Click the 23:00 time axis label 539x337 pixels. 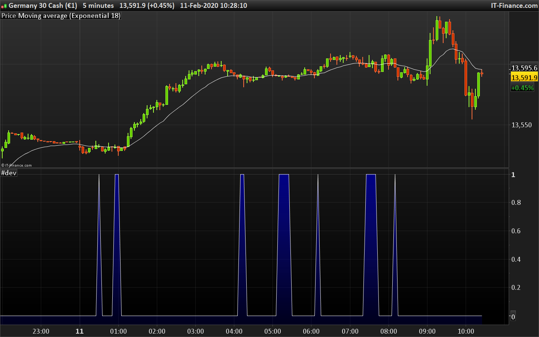tap(41, 331)
